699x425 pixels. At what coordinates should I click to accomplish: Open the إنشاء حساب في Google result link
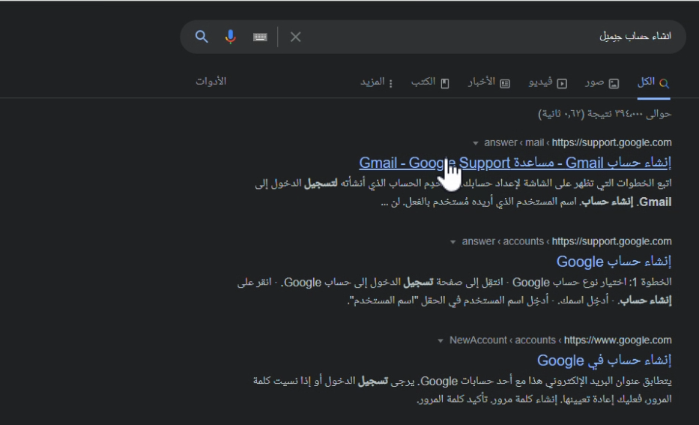point(604,360)
